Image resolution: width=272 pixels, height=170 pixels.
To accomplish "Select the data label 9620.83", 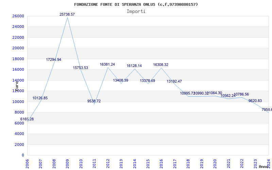I will pyautogui.click(x=255, y=101).
